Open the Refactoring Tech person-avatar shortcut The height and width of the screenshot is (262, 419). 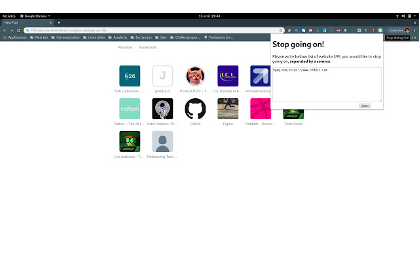tap(162, 141)
